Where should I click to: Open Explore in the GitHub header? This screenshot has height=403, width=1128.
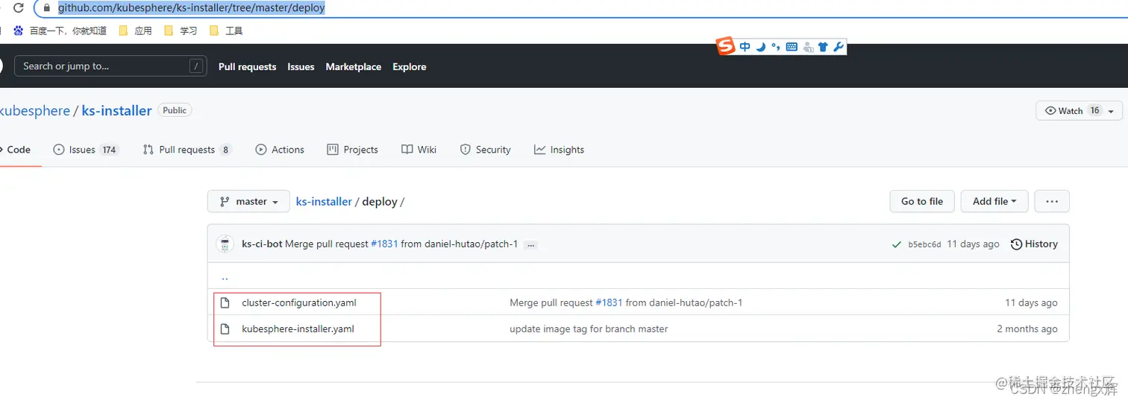[410, 66]
